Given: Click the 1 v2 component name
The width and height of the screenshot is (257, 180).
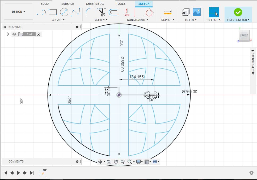Looking at the screenshot, I should pyautogui.click(x=30, y=34).
